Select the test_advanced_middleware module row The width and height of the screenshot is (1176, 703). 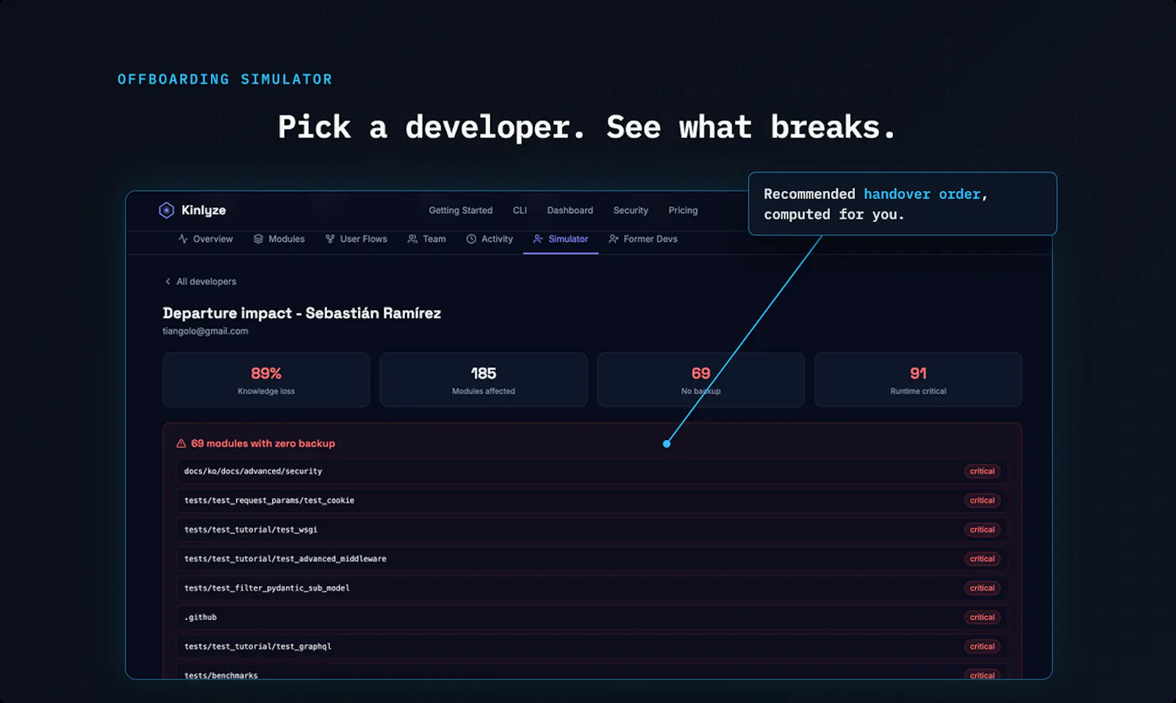coord(592,559)
